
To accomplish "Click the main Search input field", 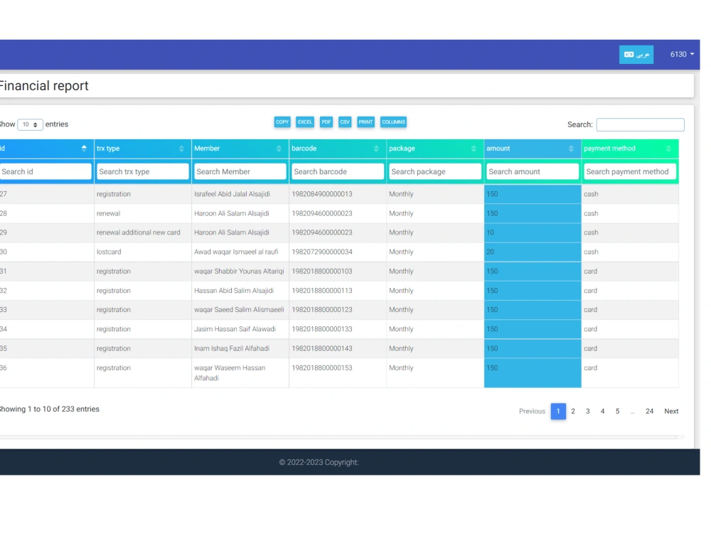I will (x=640, y=124).
